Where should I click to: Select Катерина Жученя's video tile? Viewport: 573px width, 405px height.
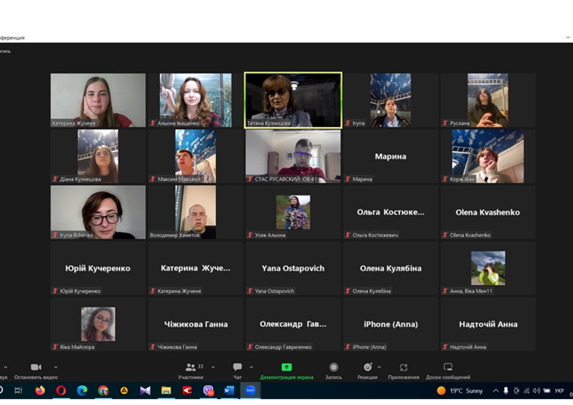tap(98, 100)
